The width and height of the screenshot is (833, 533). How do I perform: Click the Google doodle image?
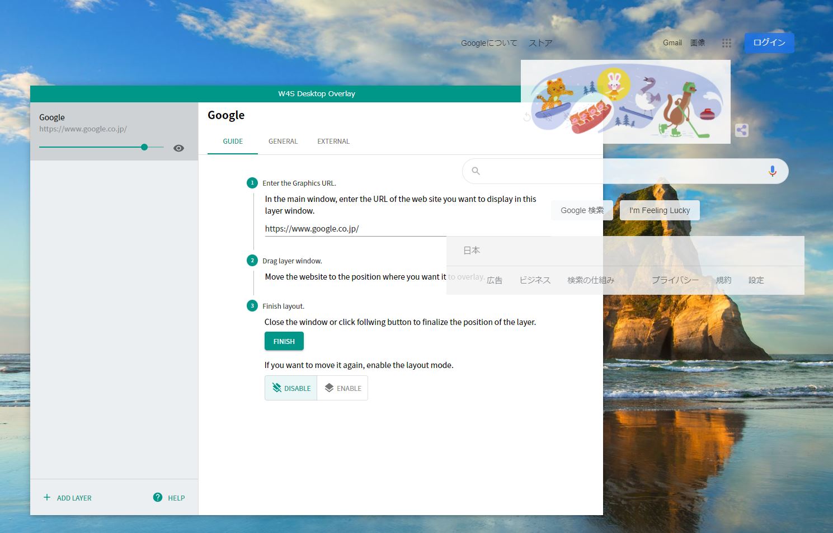click(625, 102)
